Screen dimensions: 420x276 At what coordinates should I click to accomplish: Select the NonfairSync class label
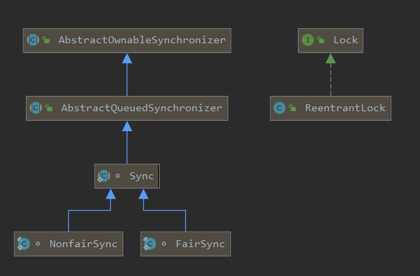[x=83, y=244]
